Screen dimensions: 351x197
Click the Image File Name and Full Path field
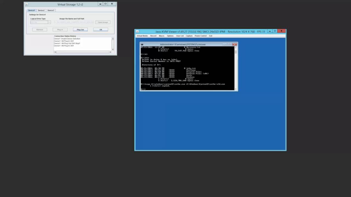pos(74,22)
